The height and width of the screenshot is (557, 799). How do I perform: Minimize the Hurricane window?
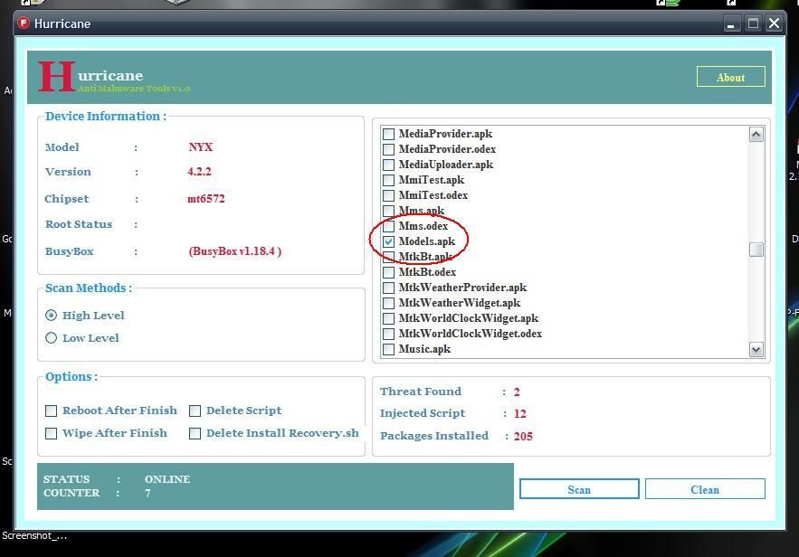coord(733,24)
